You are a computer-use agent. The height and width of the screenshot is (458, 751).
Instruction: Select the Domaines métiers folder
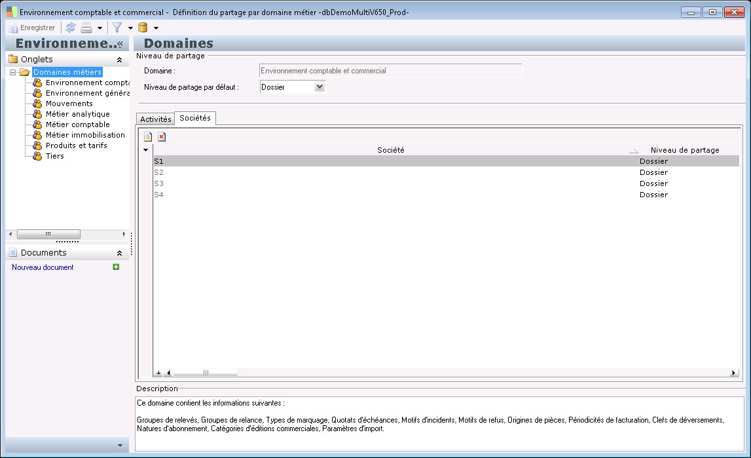67,72
